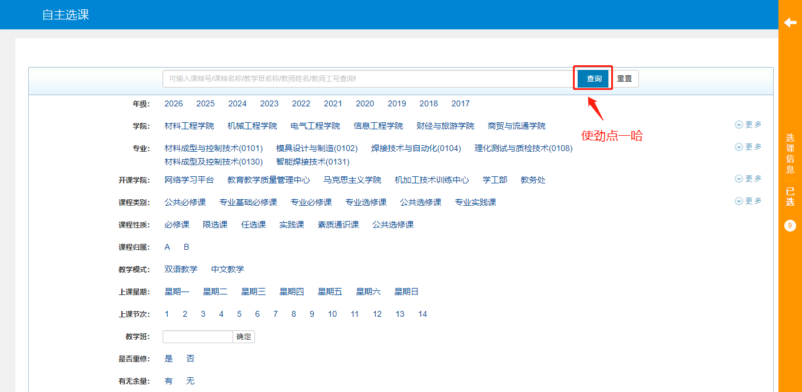The height and width of the screenshot is (392, 802).
Task: Expand more options in the 学院 row
Action: pos(748,125)
